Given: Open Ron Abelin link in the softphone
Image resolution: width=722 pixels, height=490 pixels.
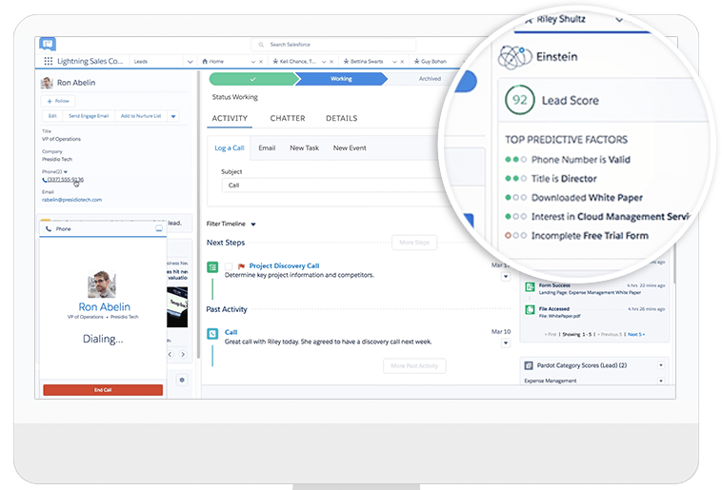Looking at the screenshot, I should pos(105,307).
